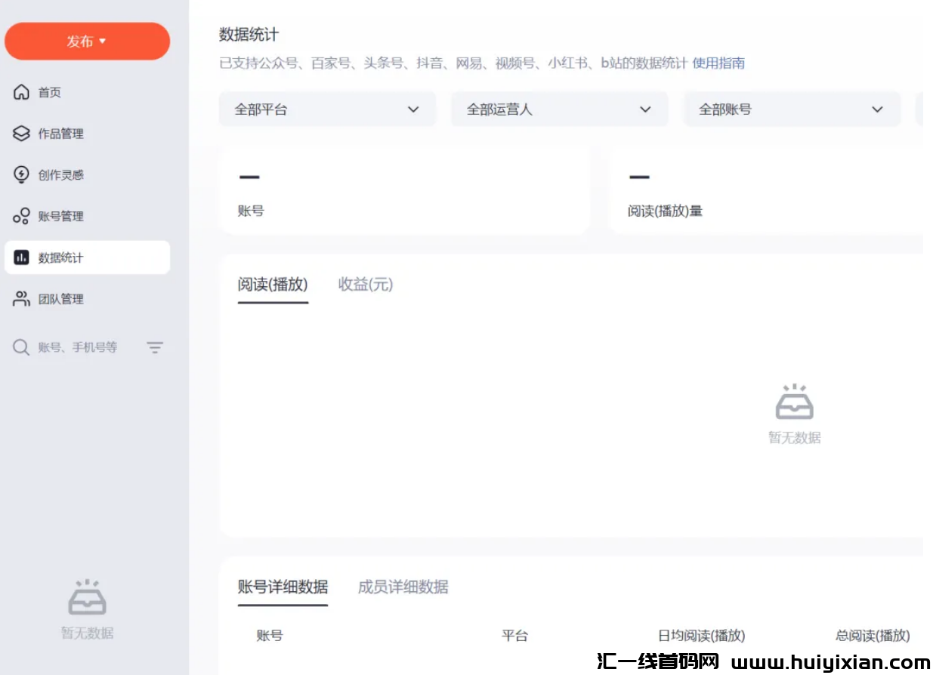The image size is (933, 675).
Task: Click the 团队管理 team icon
Action: pos(21,298)
